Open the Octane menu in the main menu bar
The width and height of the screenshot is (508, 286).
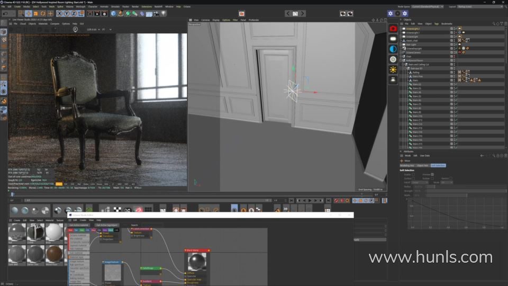click(x=187, y=6)
